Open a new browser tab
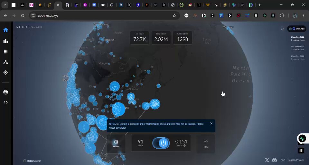This screenshot has height=165, width=309. click(x=259, y=5)
